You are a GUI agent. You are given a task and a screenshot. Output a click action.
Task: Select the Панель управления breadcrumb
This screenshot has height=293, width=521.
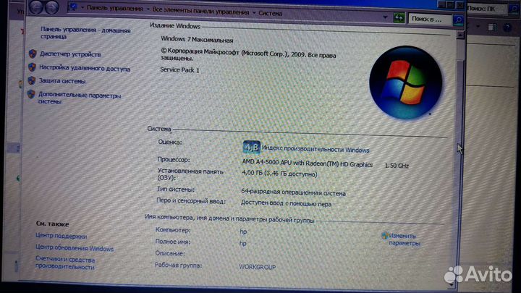pyautogui.click(x=114, y=8)
